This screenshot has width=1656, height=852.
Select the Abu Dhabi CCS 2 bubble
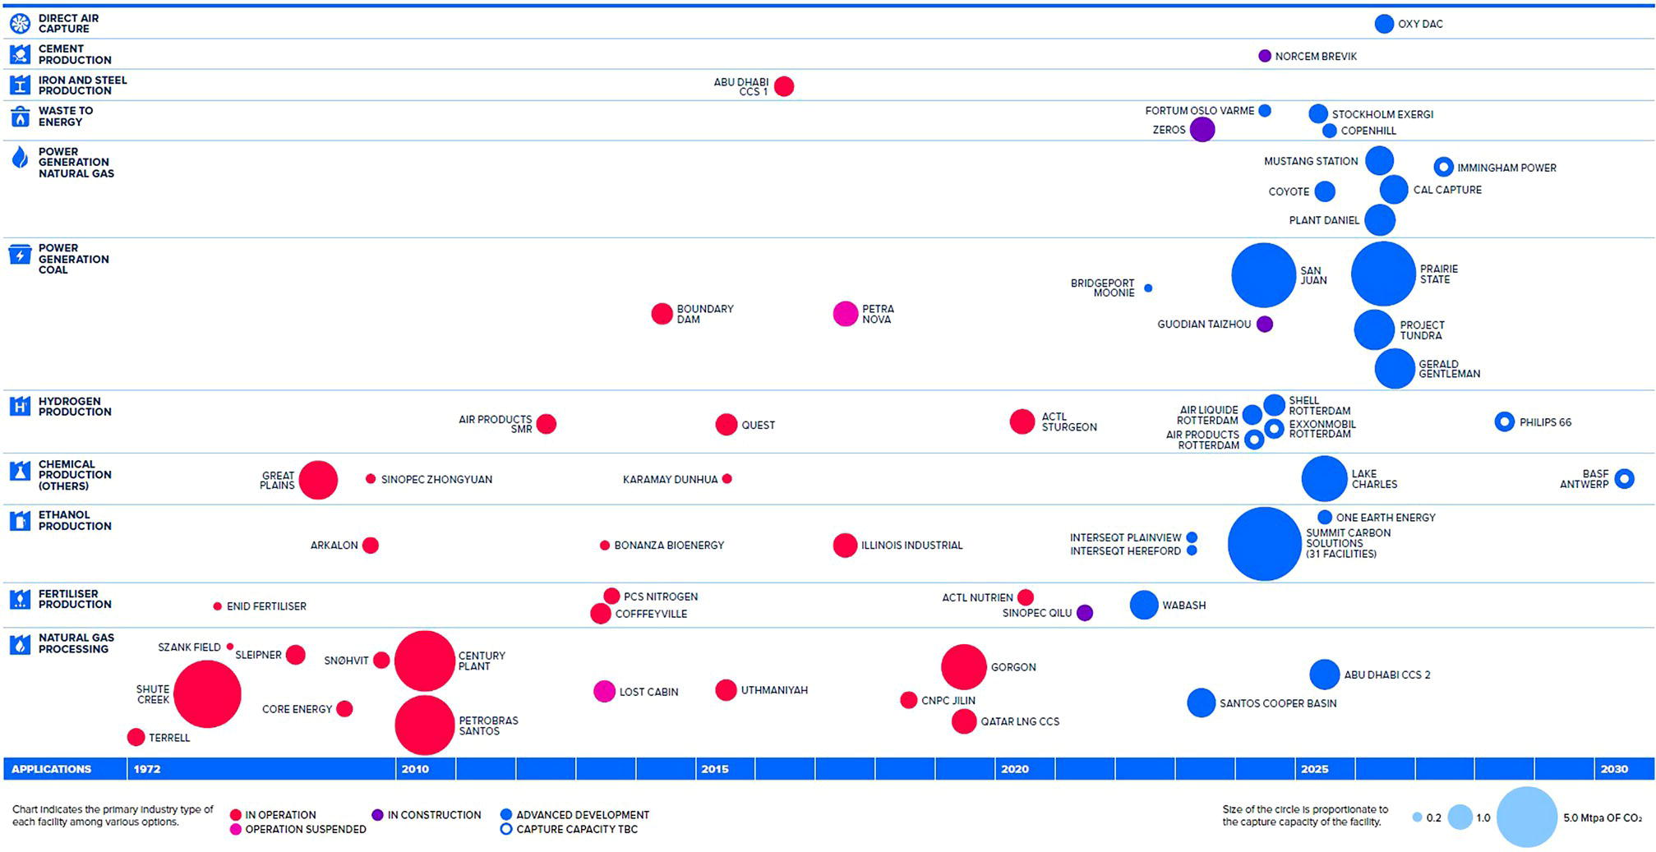pos(1324,675)
